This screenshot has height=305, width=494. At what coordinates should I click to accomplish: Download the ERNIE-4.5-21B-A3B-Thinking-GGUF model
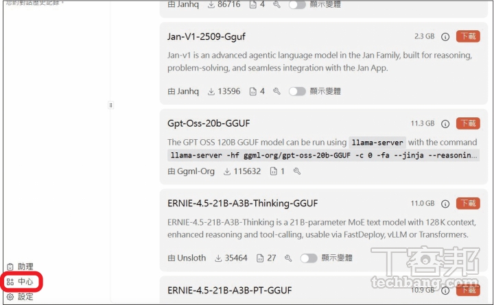coord(468,204)
